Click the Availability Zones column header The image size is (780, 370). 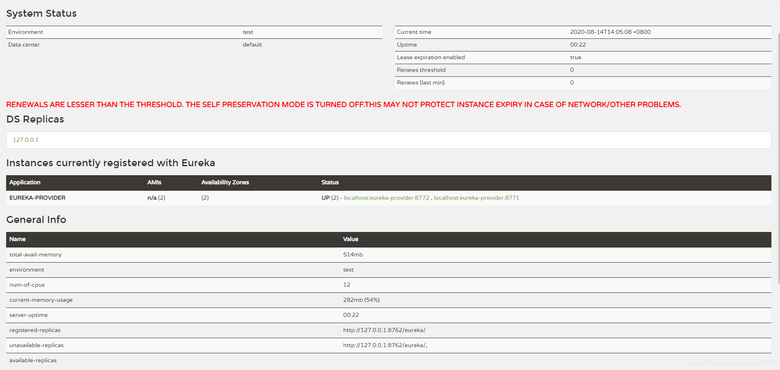point(225,183)
